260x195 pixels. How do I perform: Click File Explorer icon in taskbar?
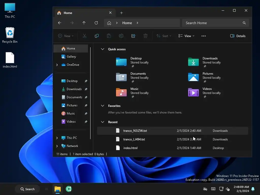(58, 189)
